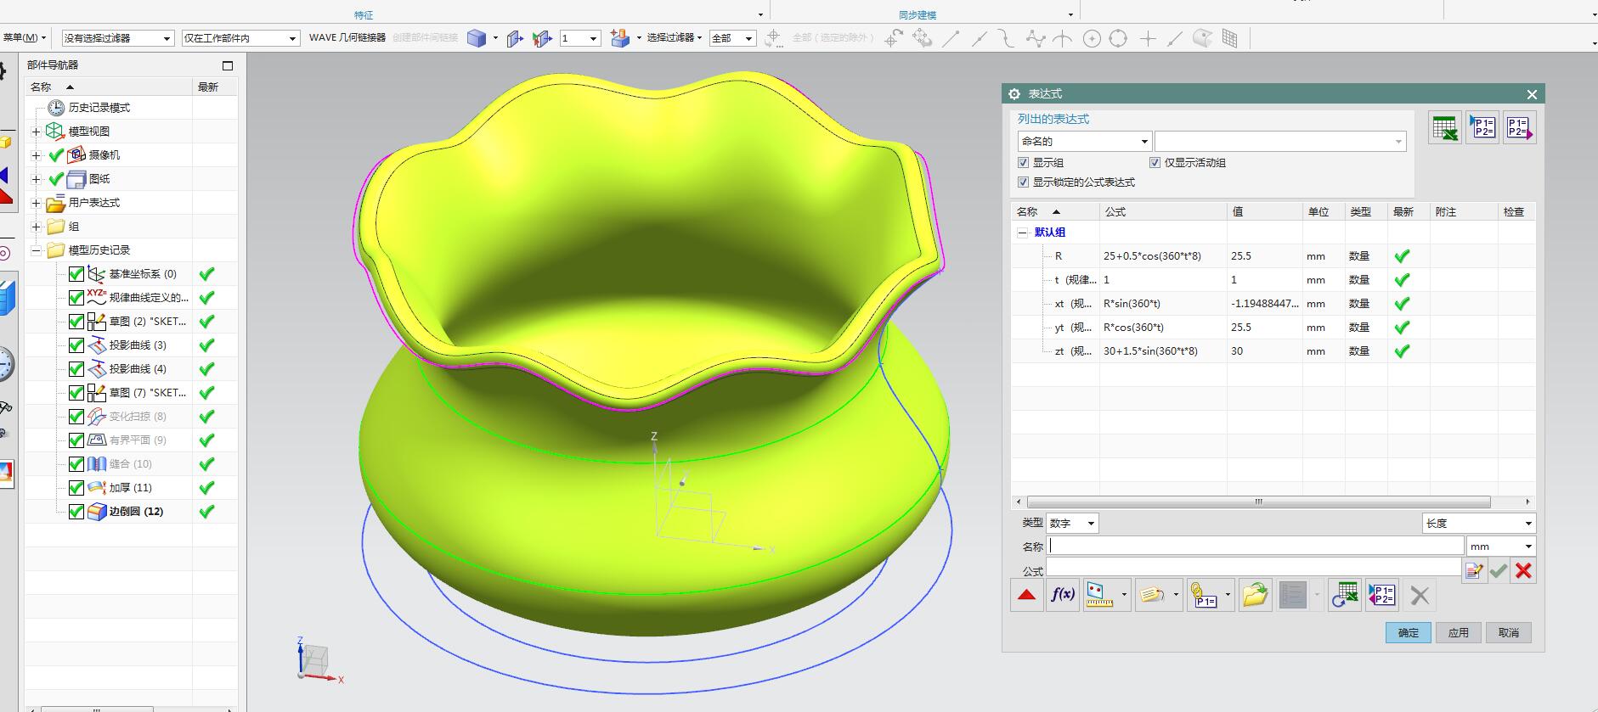
Task: Click the 名称 expression name input field
Action: [1256, 547]
